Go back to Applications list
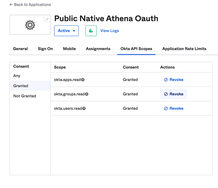Image resolution: width=218 pixels, height=188 pixels. (x=30, y=5)
